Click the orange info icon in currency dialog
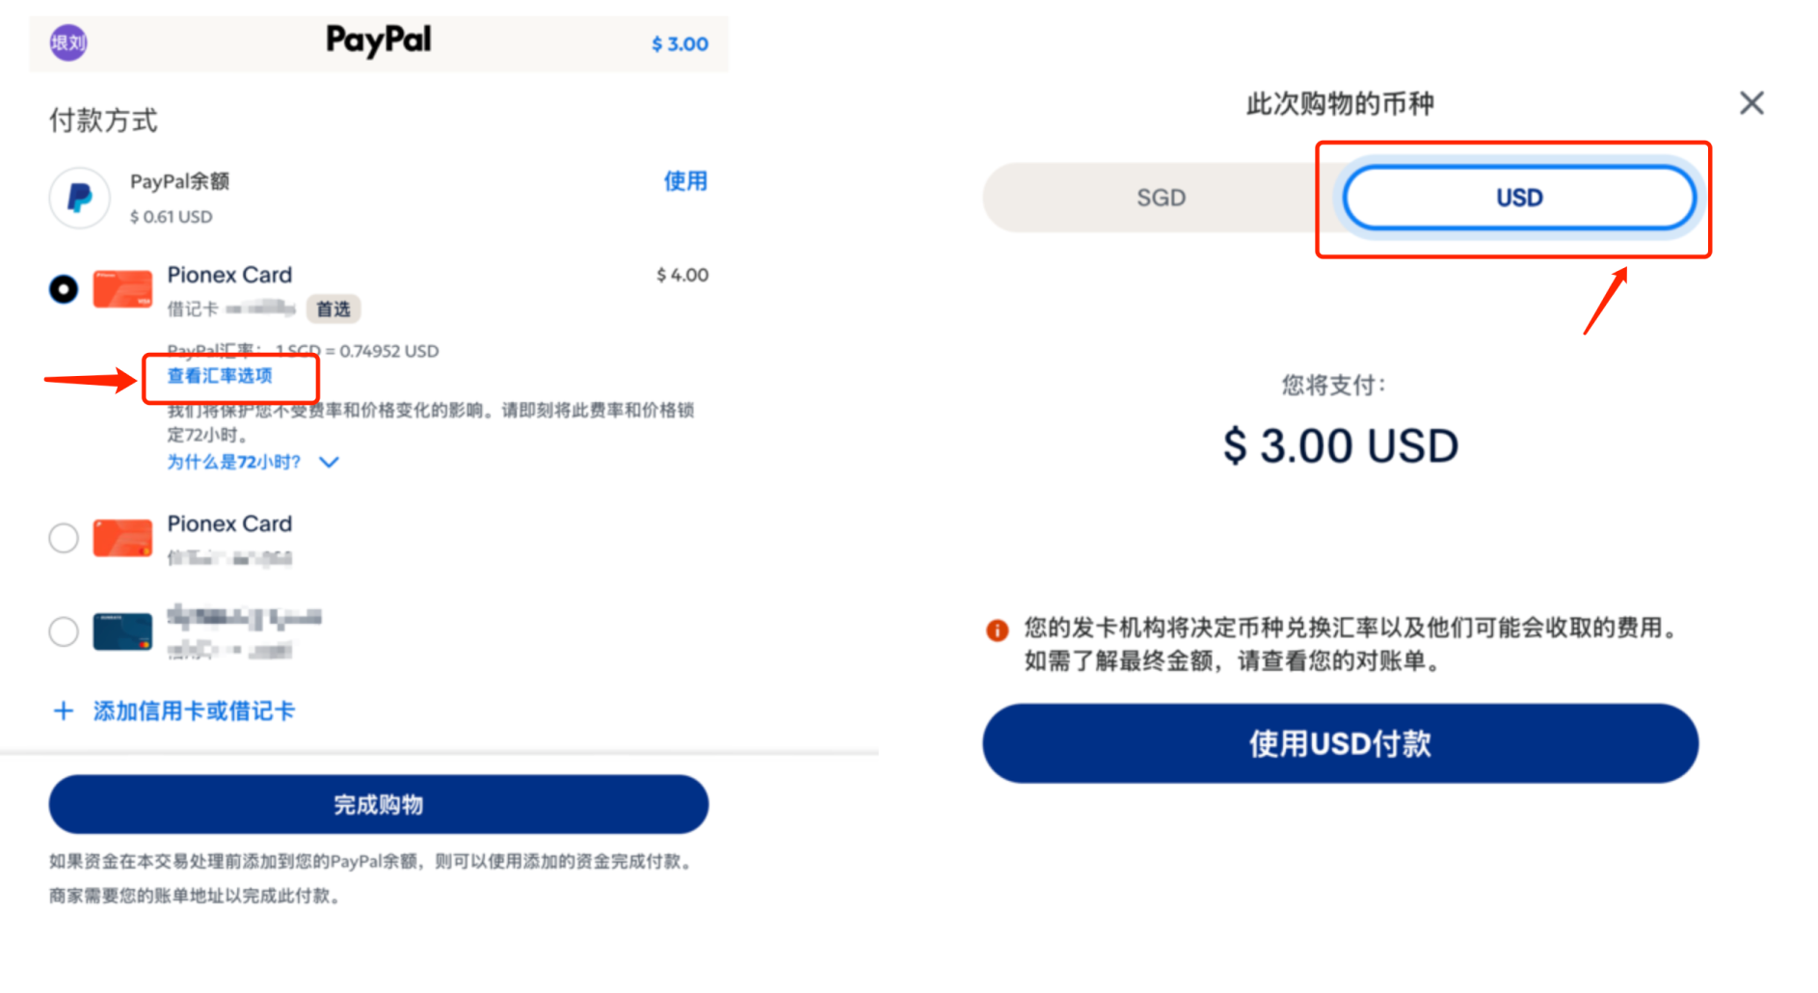 (x=998, y=631)
